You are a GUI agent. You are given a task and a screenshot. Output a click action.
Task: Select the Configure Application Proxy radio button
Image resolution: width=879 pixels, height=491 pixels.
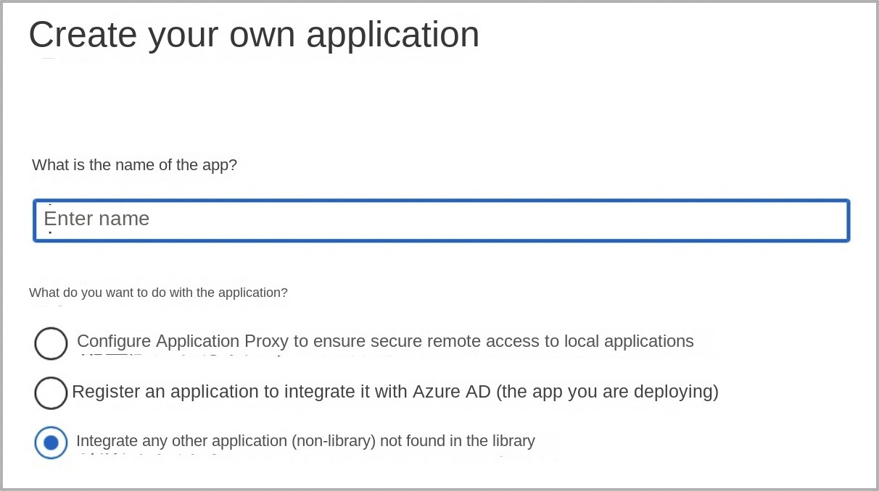tap(51, 343)
